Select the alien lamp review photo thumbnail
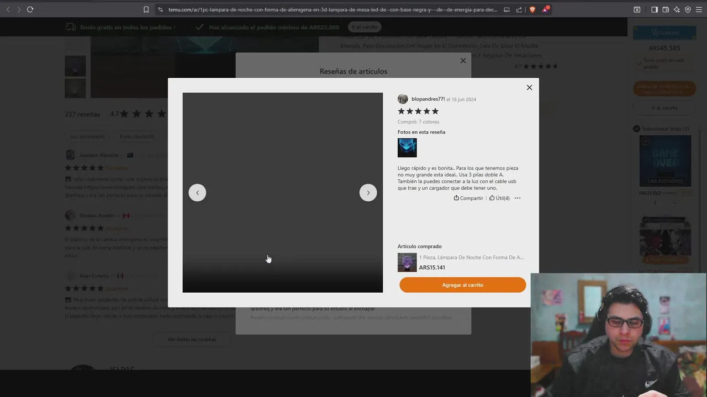 coord(407,148)
